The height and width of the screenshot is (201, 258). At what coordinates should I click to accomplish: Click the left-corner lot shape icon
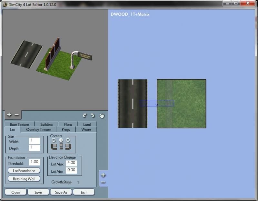pos(54,146)
